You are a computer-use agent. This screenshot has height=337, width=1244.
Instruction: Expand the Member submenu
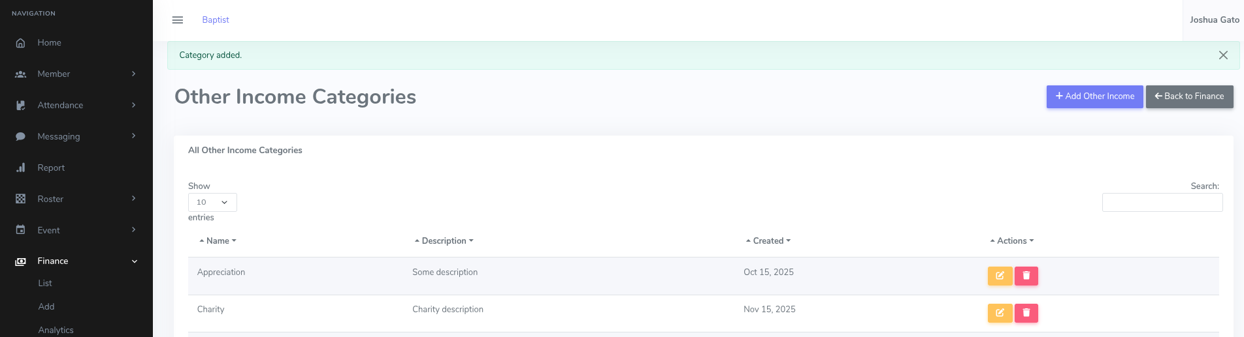[x=133, y=74]
